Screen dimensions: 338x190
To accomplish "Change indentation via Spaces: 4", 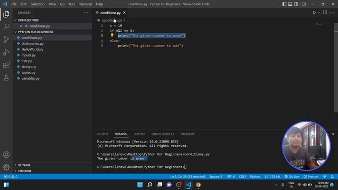I will (216, 176).
